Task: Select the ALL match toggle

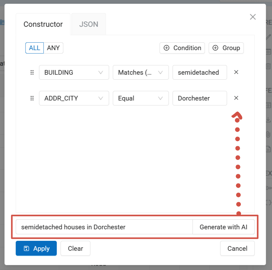Action: (x=35, y=48)
